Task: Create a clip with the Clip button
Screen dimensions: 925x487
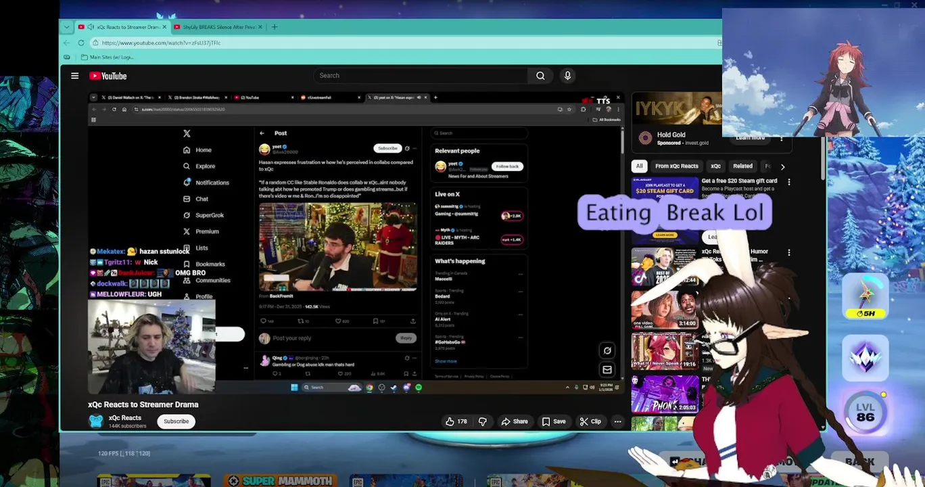Action: (x=590, y=421)
